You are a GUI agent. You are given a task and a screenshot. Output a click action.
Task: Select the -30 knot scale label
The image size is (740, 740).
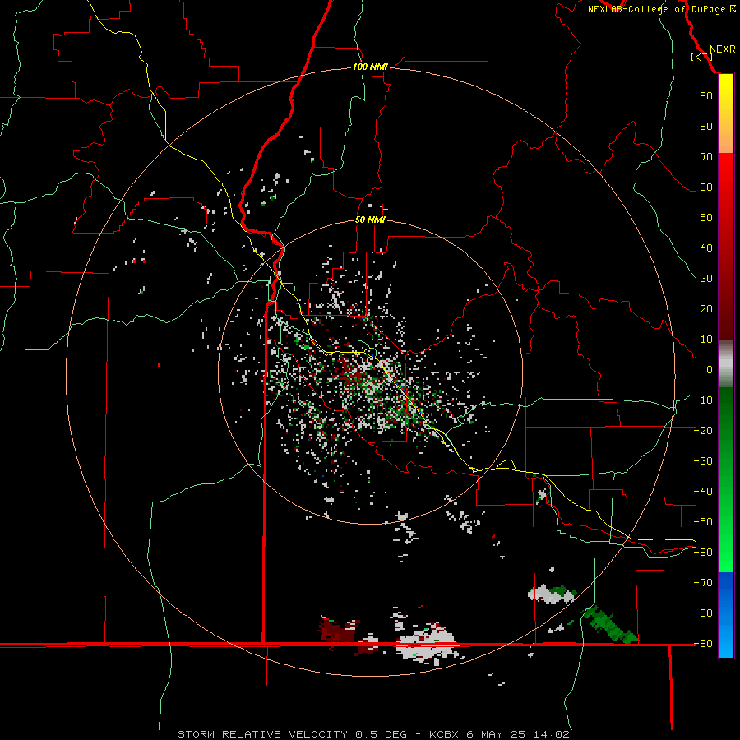tap(703, 461)
